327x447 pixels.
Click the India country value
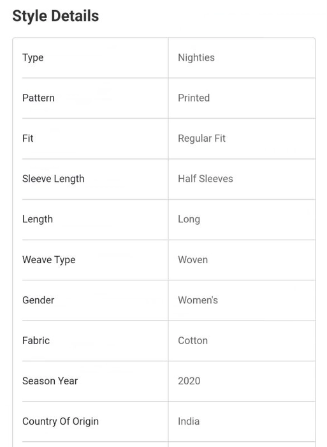tap(189, 421)
